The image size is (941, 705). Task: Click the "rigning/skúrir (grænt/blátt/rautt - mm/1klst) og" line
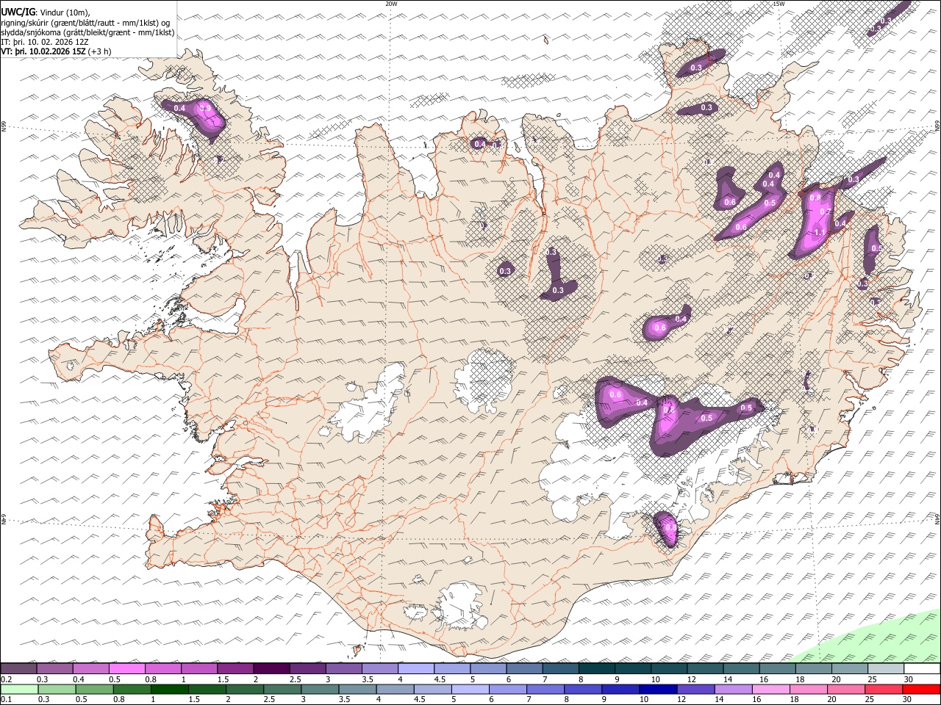(x=86, y=22)
